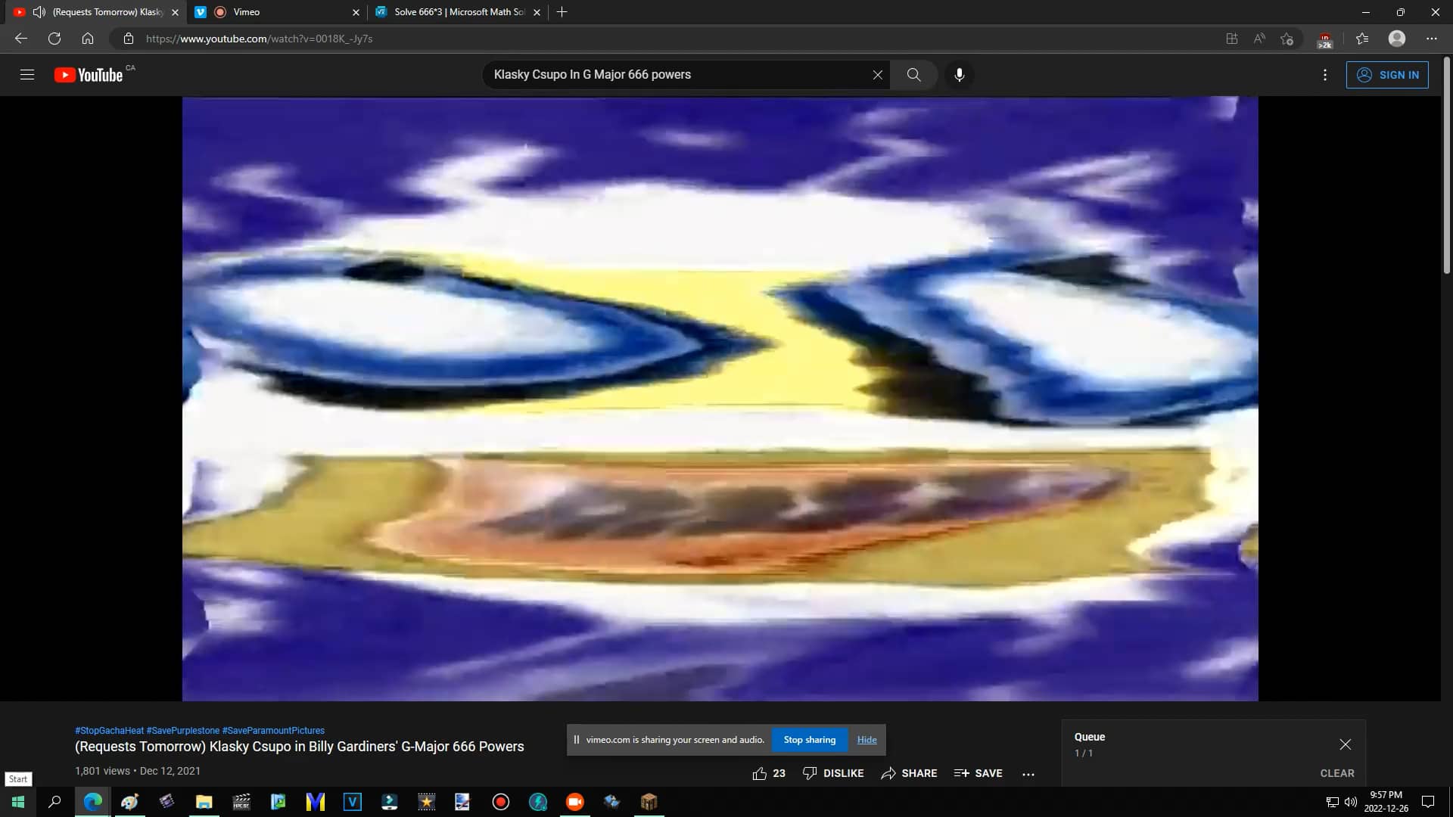The image size is (1453, 817).
Task: Open YouTube settings via the three-dot menu
Action: (1324, 75)
